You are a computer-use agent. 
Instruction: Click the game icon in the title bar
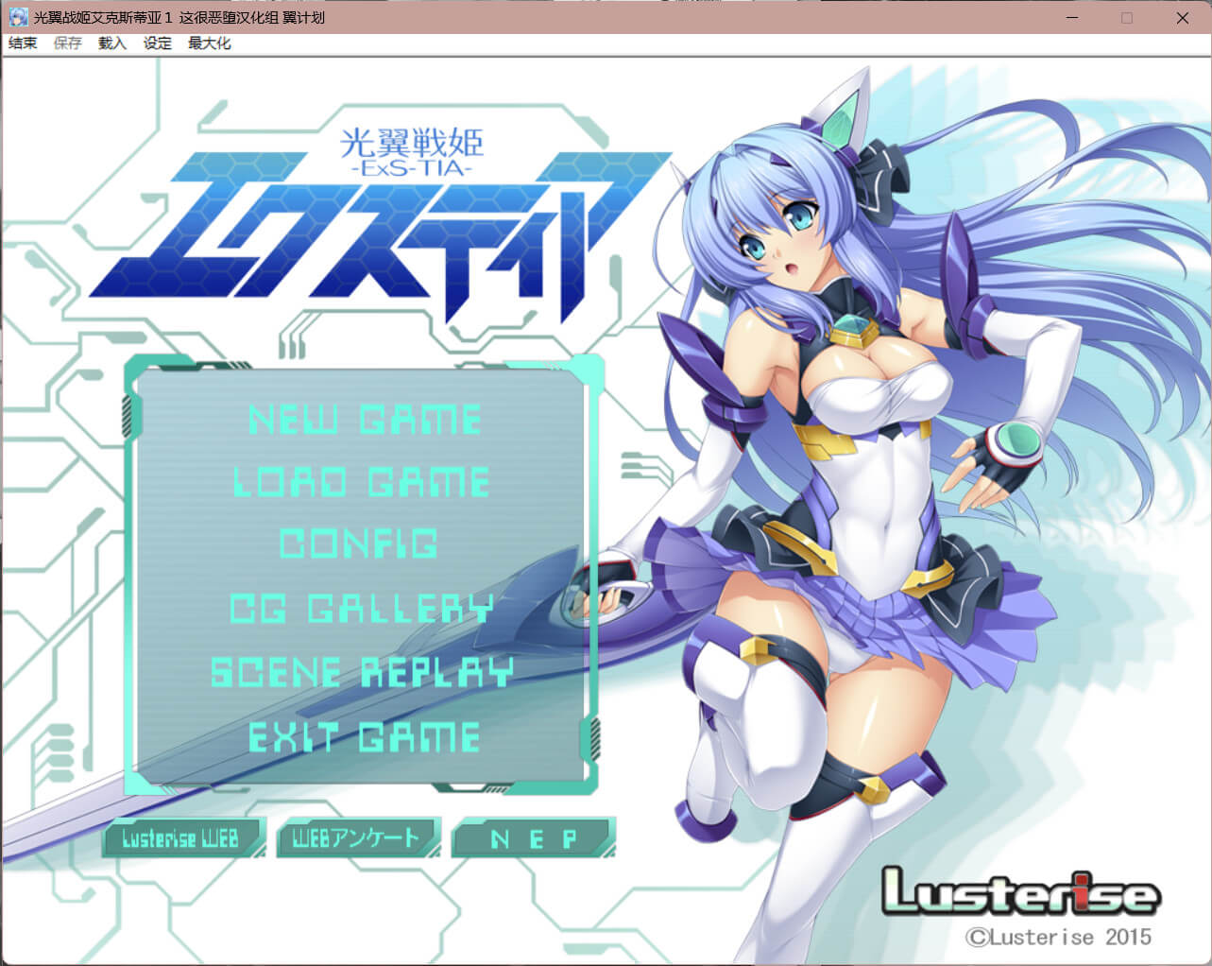pos(17,17)
